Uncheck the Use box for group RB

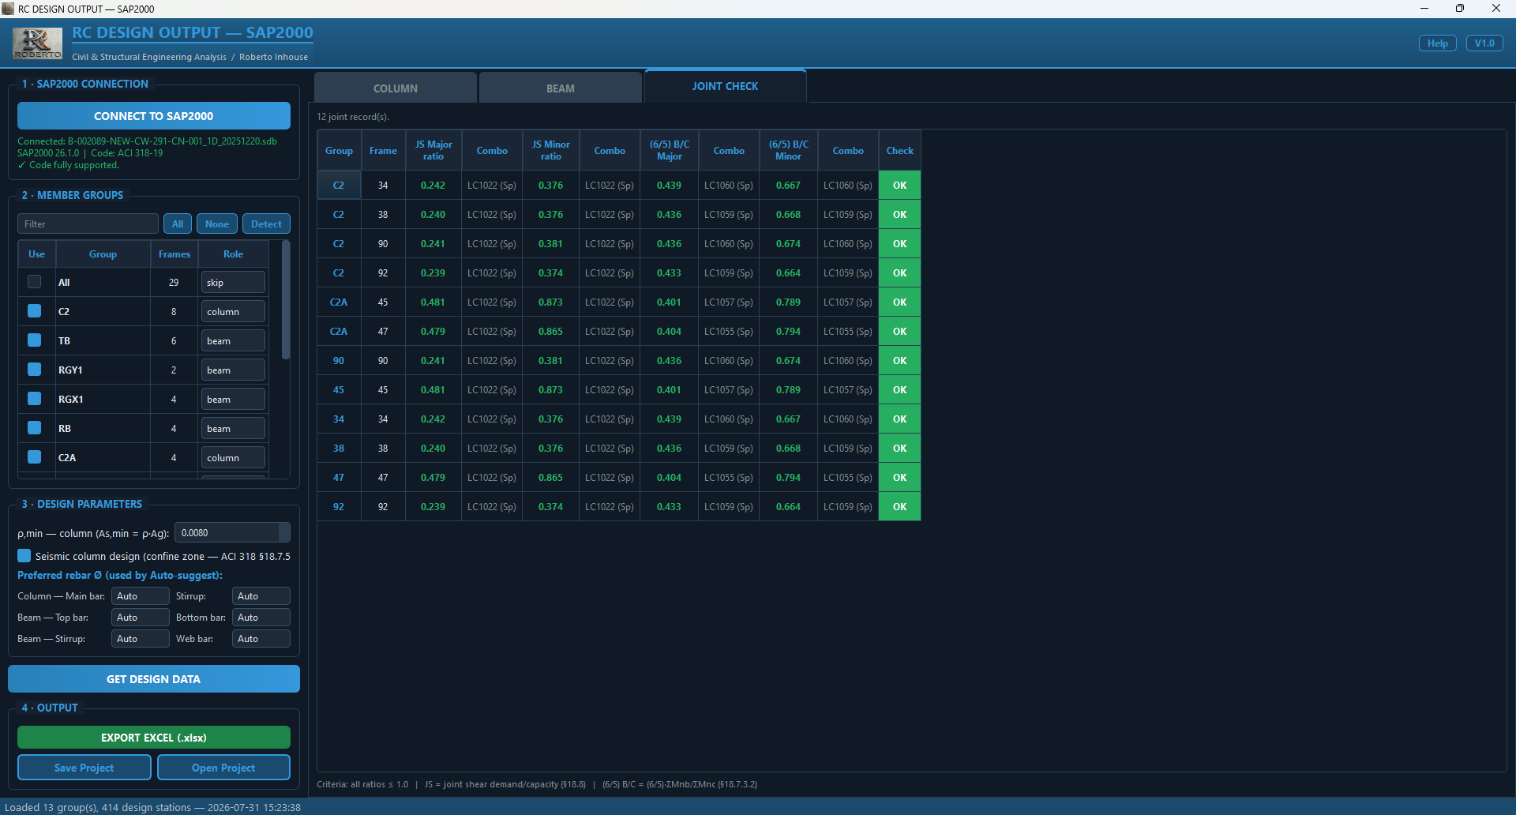pyautogui.click(x=34, y=428)
